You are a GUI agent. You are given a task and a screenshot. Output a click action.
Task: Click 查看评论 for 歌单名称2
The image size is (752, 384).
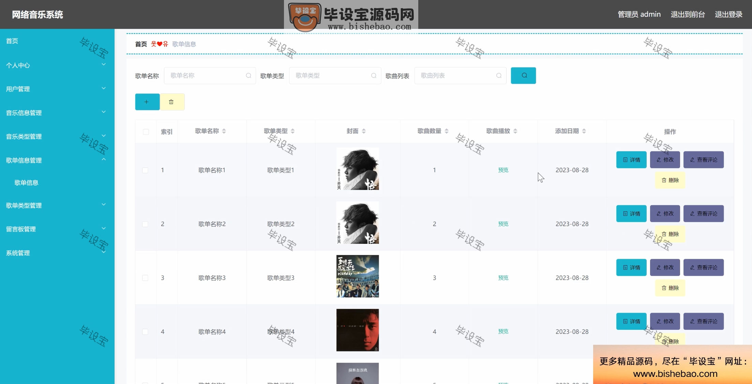(704, 213)
